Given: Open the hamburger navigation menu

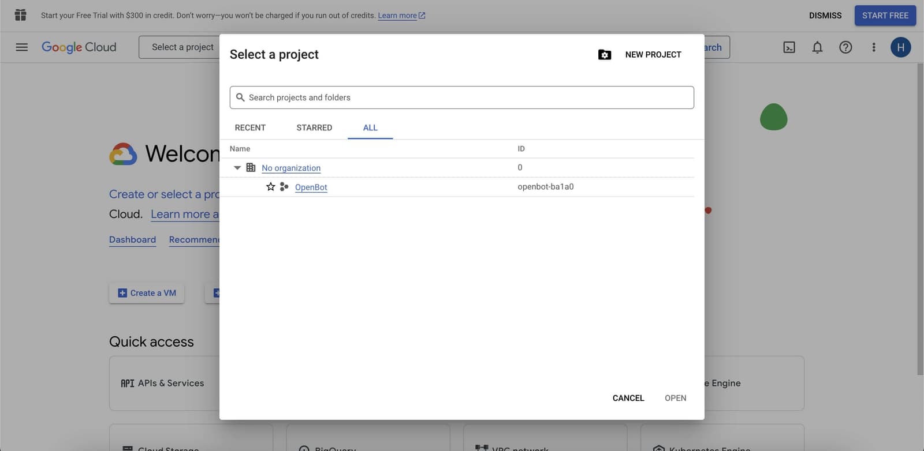Looking at the screenshot, I should click(x=22, y=47).
